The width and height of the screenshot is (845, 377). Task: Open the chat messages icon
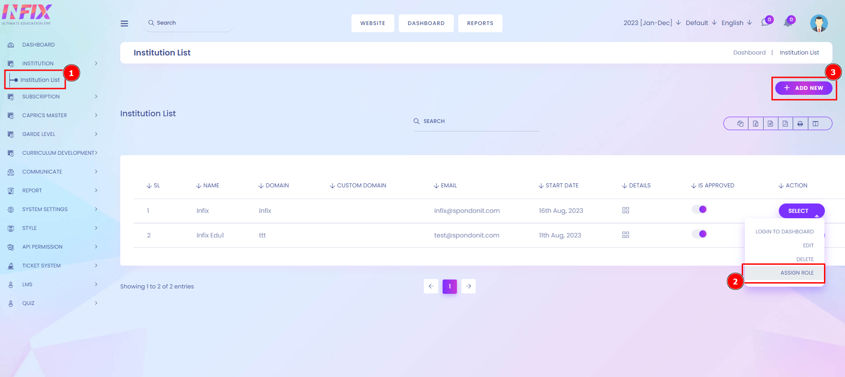tap(766, 22)
